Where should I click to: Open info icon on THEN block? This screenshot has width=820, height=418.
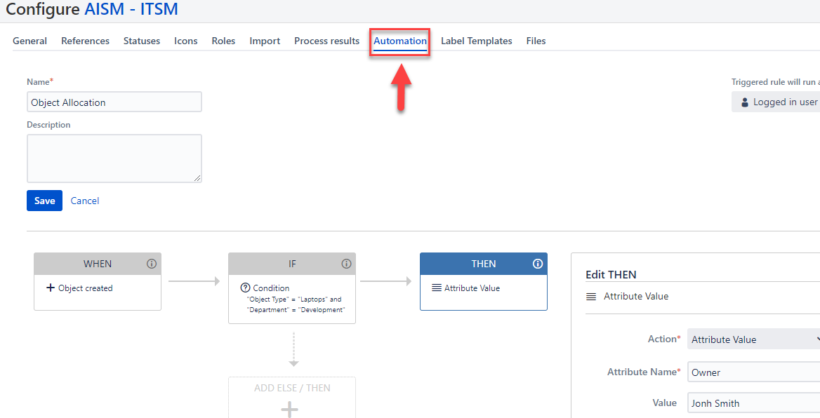(x=538, y=264)
